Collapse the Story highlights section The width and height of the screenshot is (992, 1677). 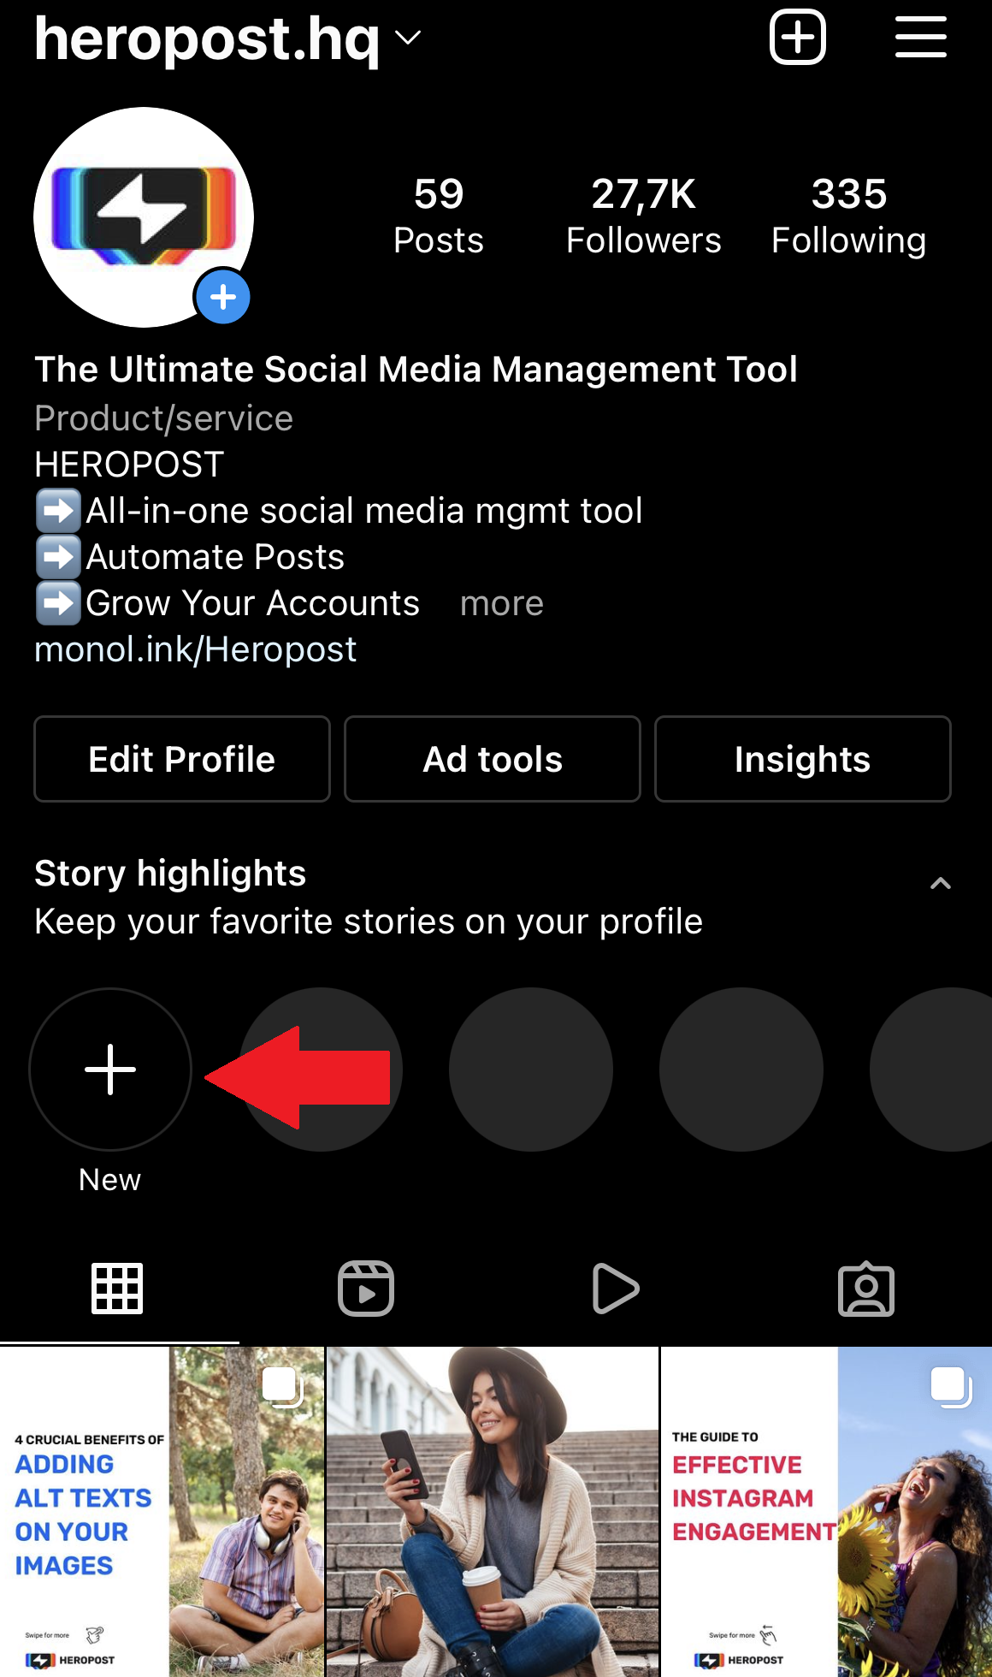pyautogui.click(x=941, y=884)
